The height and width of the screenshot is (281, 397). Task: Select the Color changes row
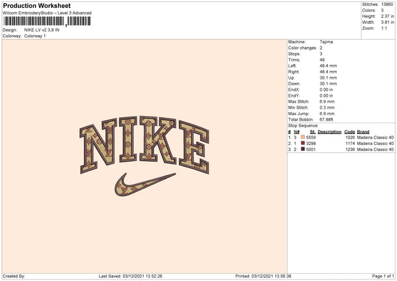pyautogui.click(x=305, y=48)
